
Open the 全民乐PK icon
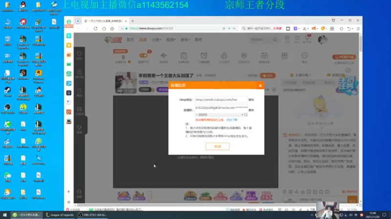click(244, 56)
